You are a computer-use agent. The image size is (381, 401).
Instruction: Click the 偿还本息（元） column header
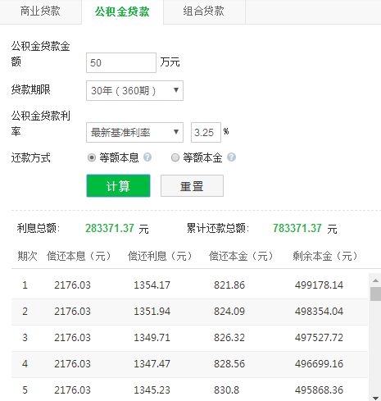pyautogui.click(x=79, y=256)
